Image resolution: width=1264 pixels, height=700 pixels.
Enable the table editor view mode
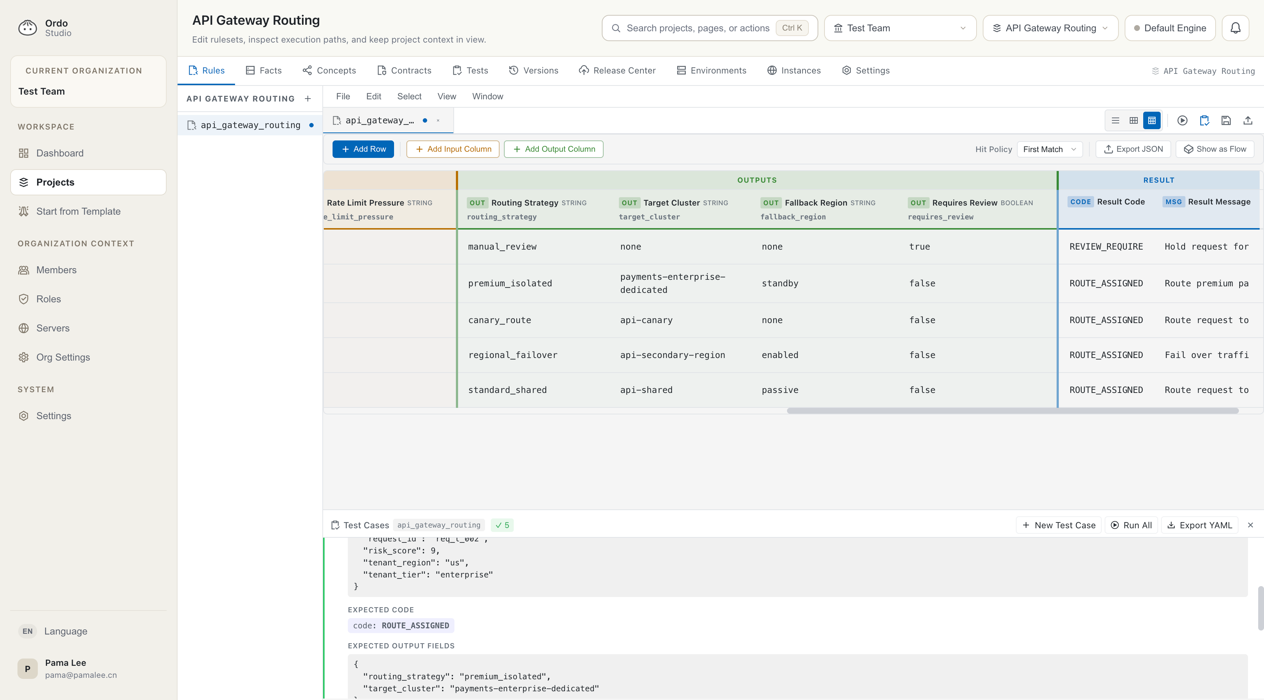pos(1152,120)
